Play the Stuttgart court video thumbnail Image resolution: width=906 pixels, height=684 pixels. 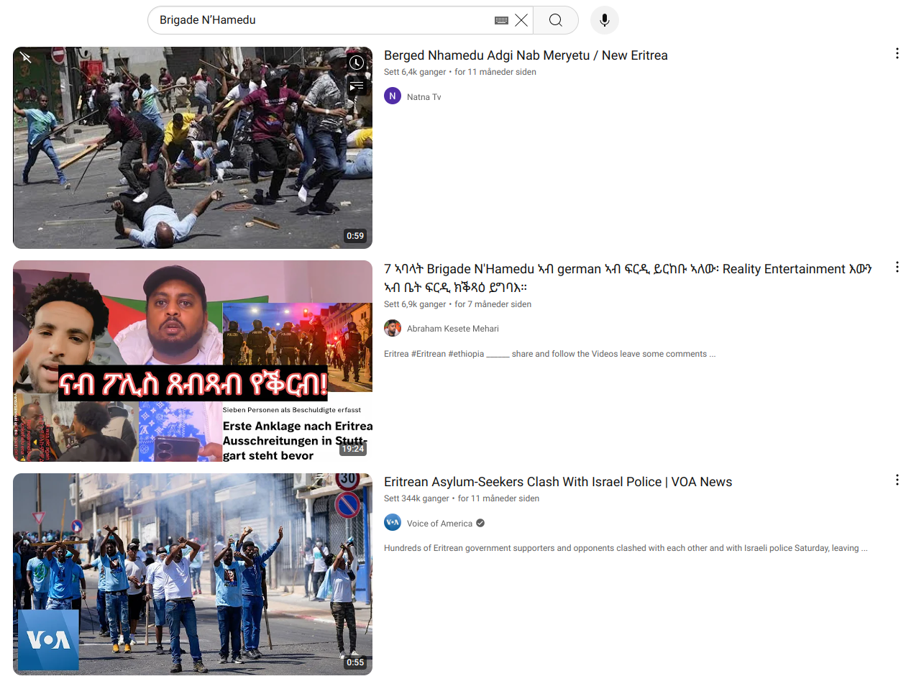193,361
